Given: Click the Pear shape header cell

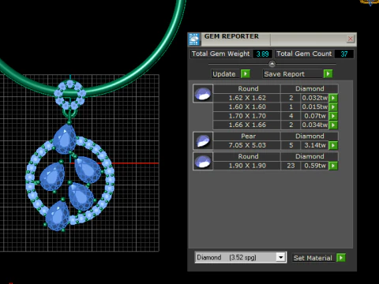Looking at the screenshot, I should click(247, 136).
